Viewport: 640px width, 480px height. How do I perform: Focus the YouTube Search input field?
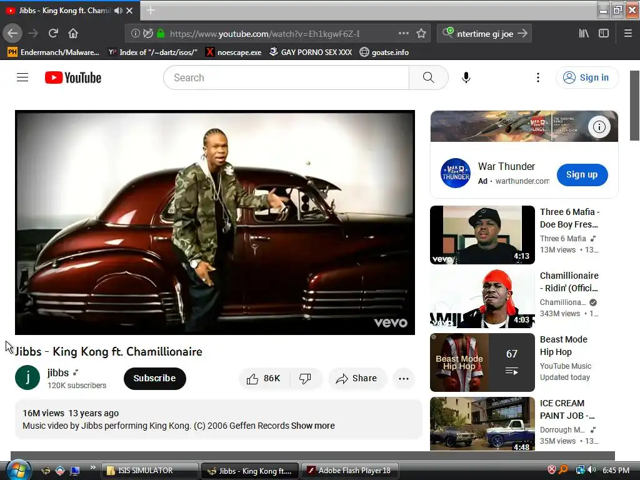286,77
